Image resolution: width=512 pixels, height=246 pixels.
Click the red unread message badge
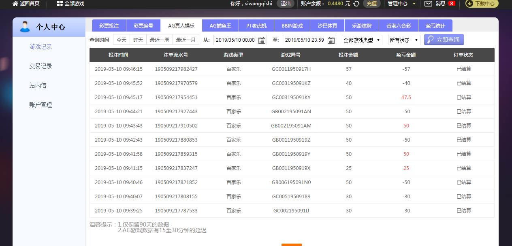coord(451,4)
